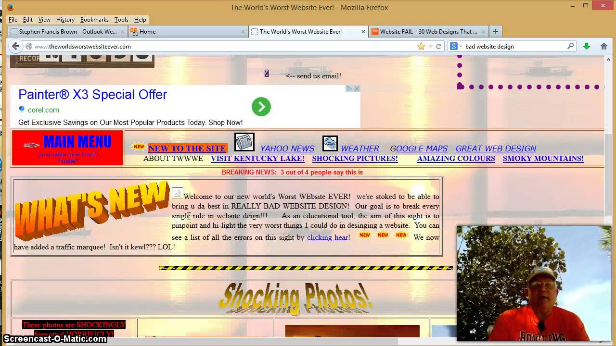
Task: Open the GREAT WEB DESIGN link
Action: coord(496,148)
